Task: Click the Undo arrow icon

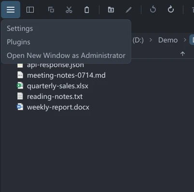Action: click(153, 9)
